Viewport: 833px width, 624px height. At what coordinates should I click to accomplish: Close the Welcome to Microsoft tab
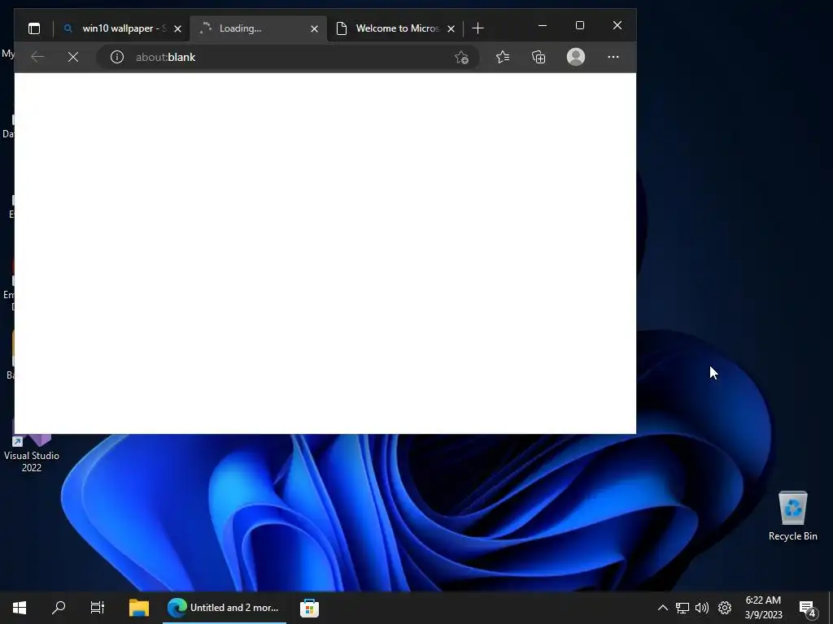(451, 28)
